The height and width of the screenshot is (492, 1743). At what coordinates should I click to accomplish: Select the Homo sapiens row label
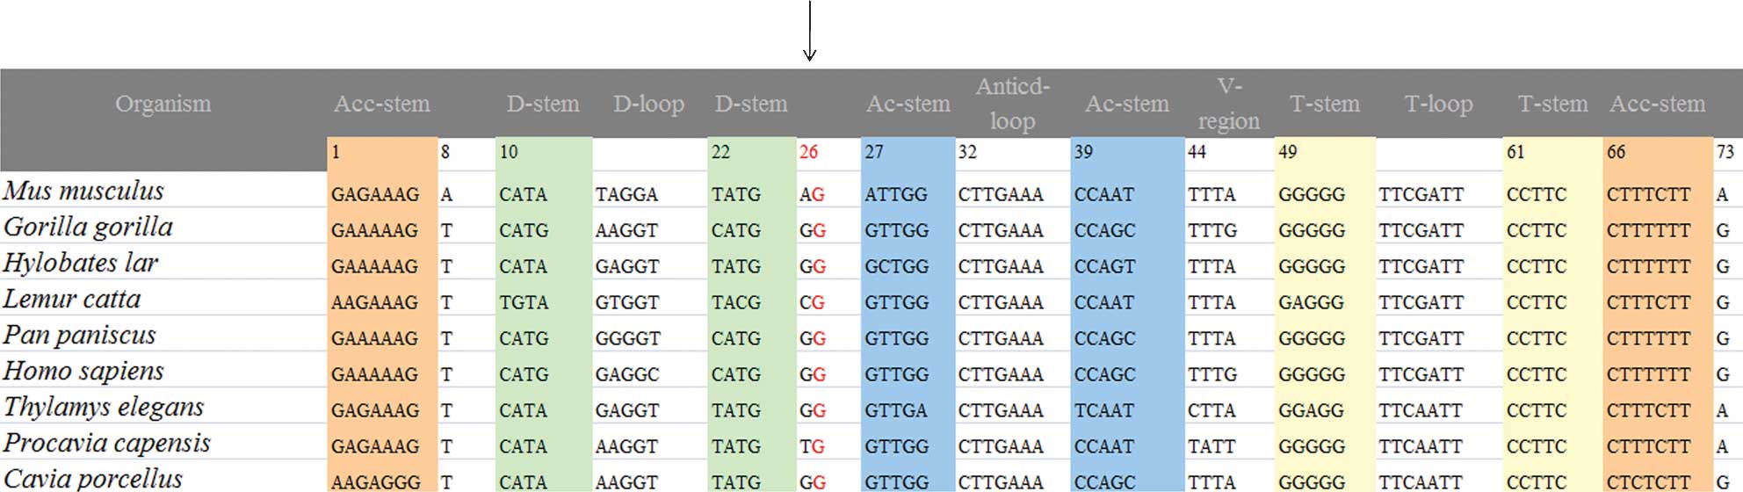click(x=84, y=372)
